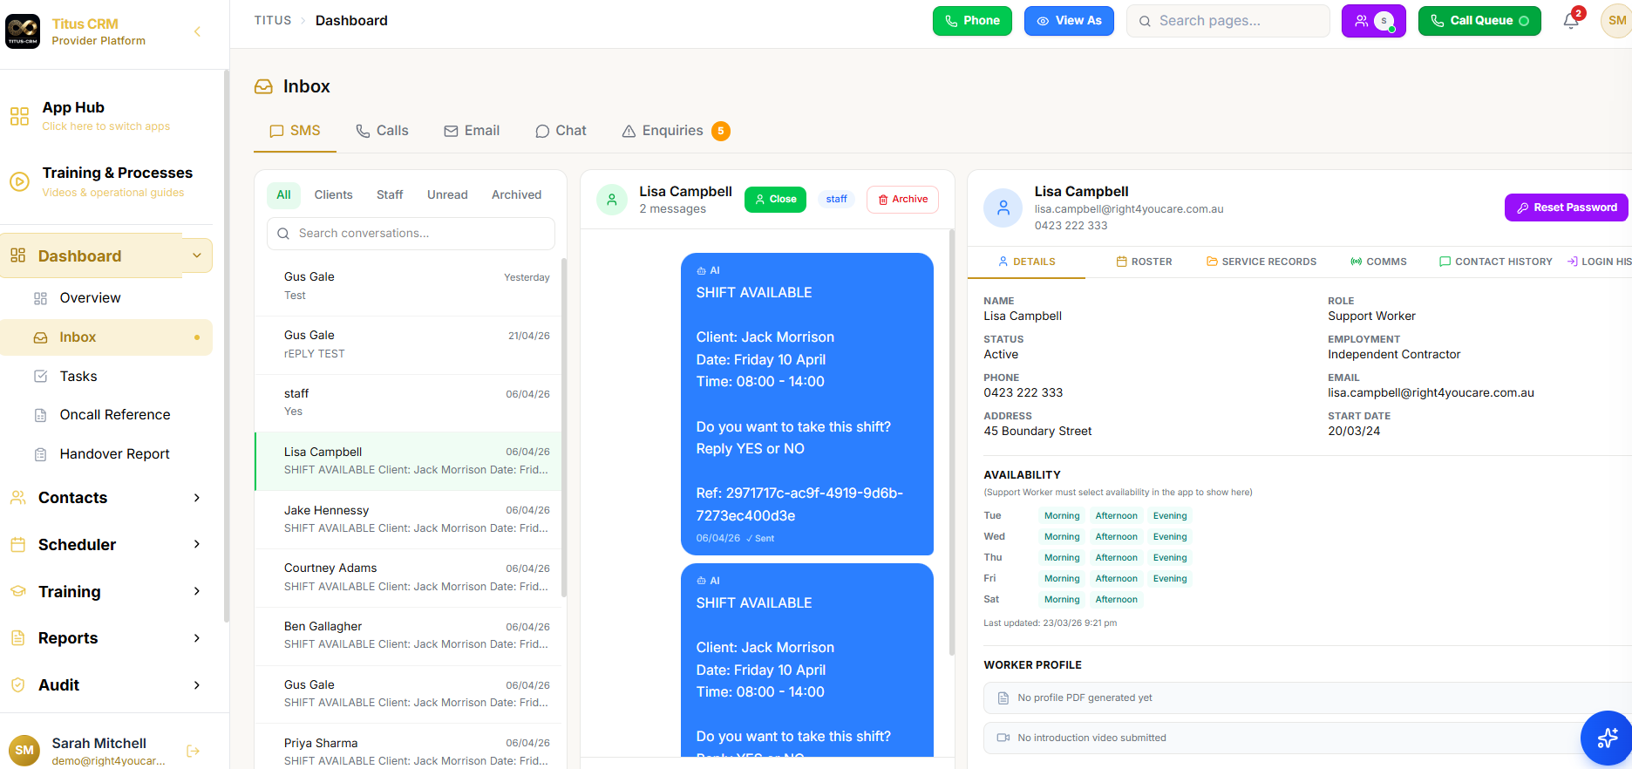Click the purple team presence button
Image resolution: width=1632 pixels, height=769 pixels.
(1373, 21)
